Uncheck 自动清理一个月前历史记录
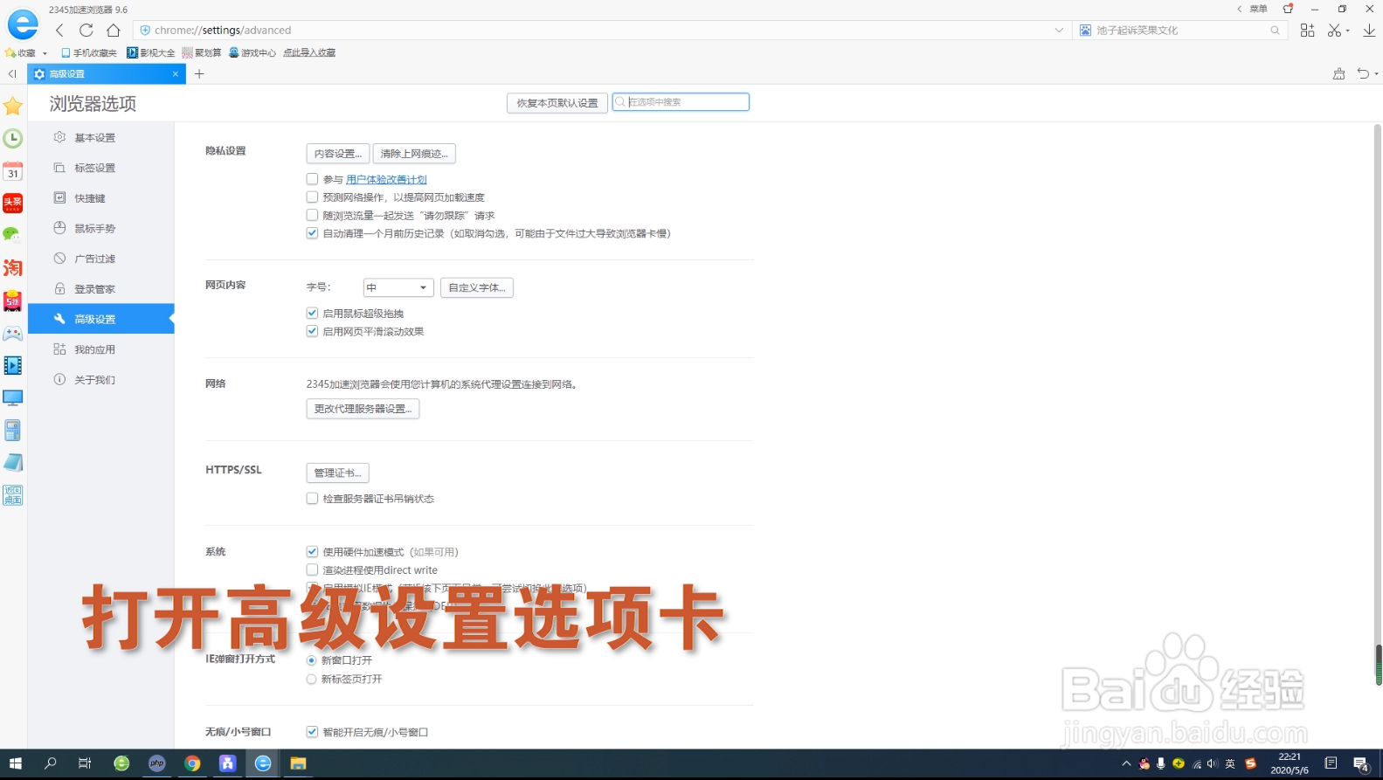Image resolution: width=1383 pixels, height=780 pixels. pos(312,233)
